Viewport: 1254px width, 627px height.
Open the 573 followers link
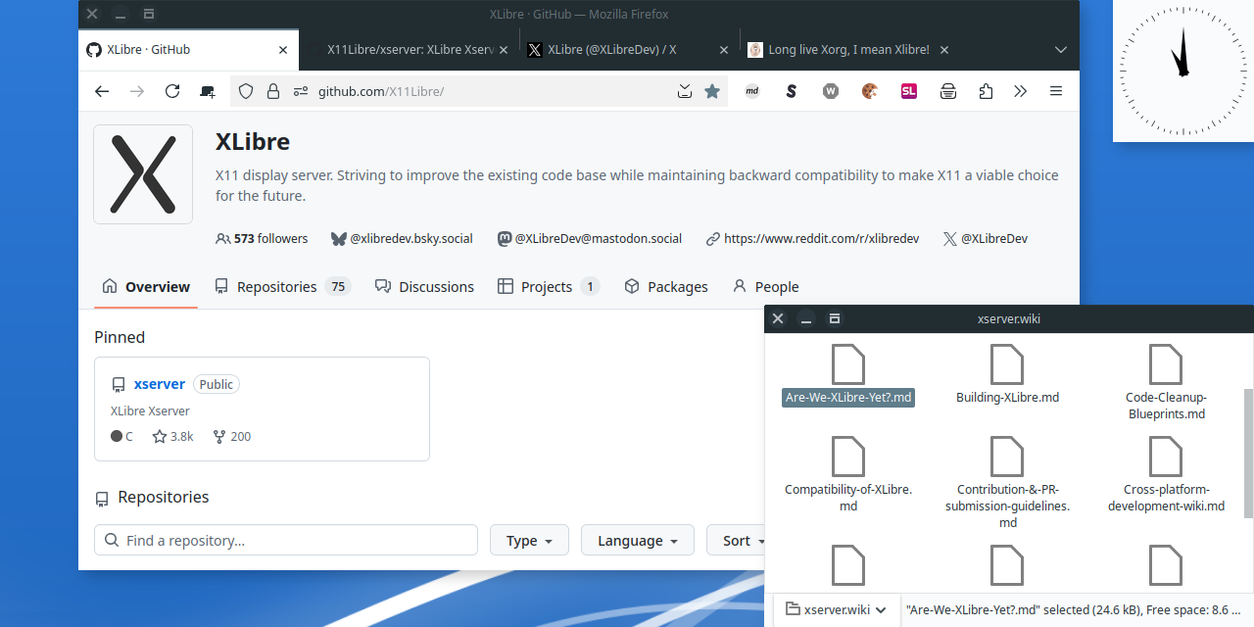click(262, 238)
